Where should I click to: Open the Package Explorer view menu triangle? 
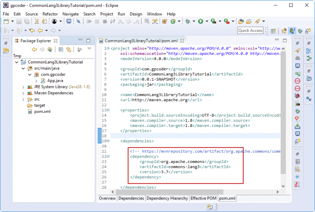tap(89, 49)
